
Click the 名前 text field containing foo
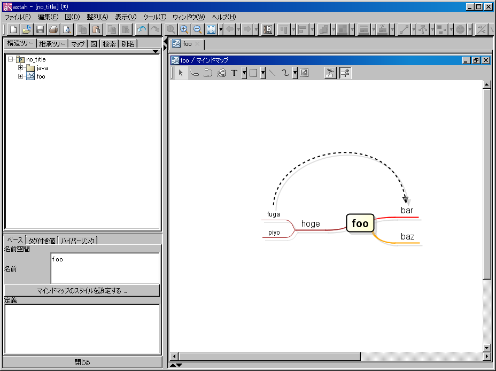(105, 268)
